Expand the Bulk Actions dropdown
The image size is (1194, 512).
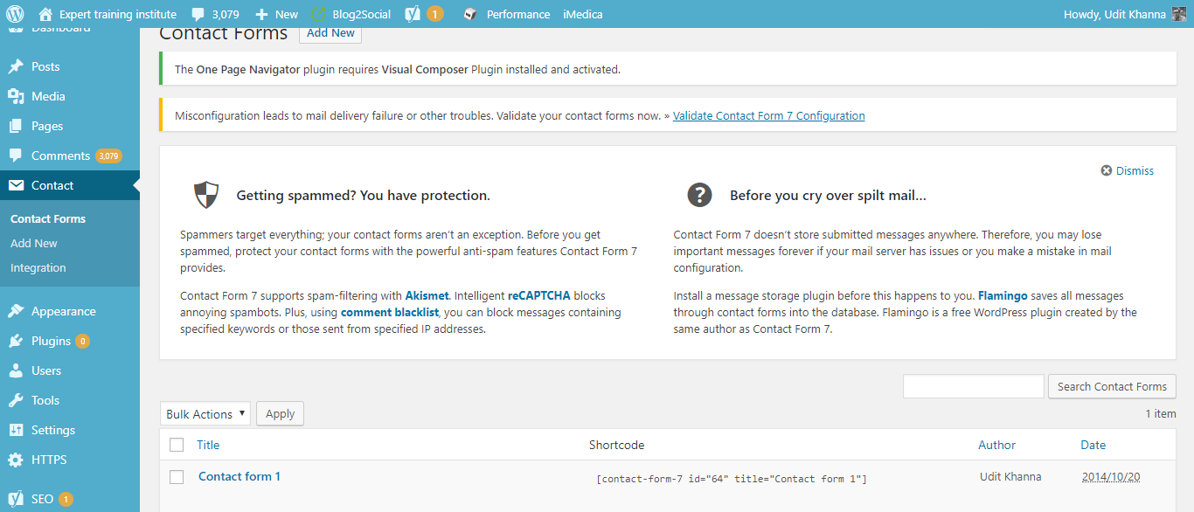point(205,414)
